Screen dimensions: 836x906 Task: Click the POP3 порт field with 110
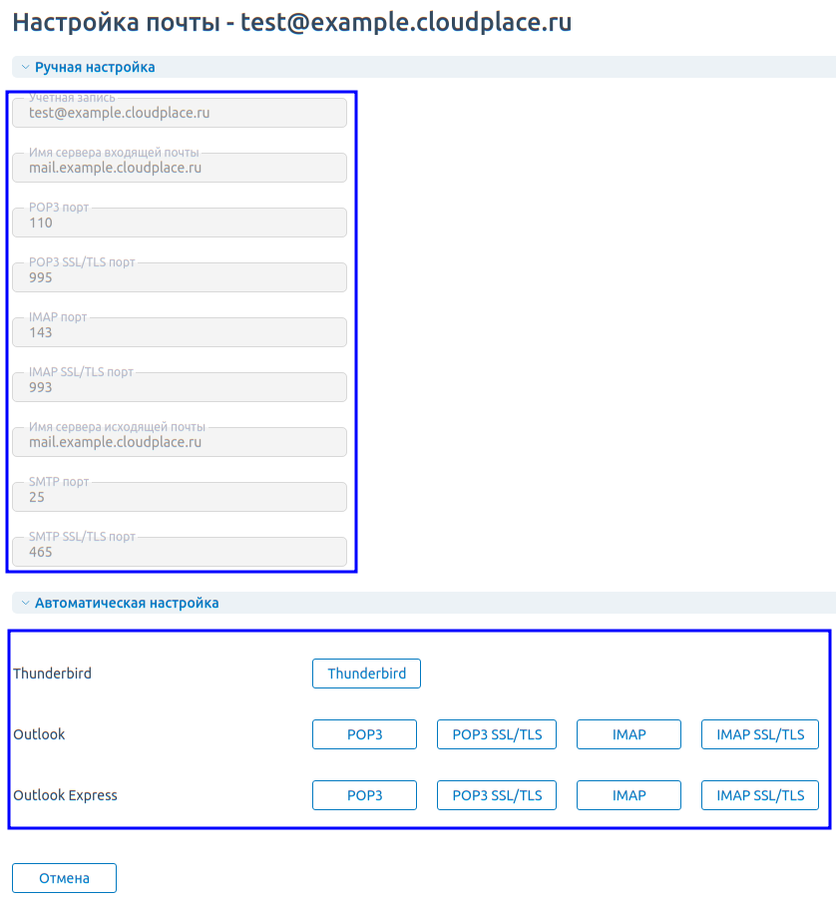[x=180, y=222]
